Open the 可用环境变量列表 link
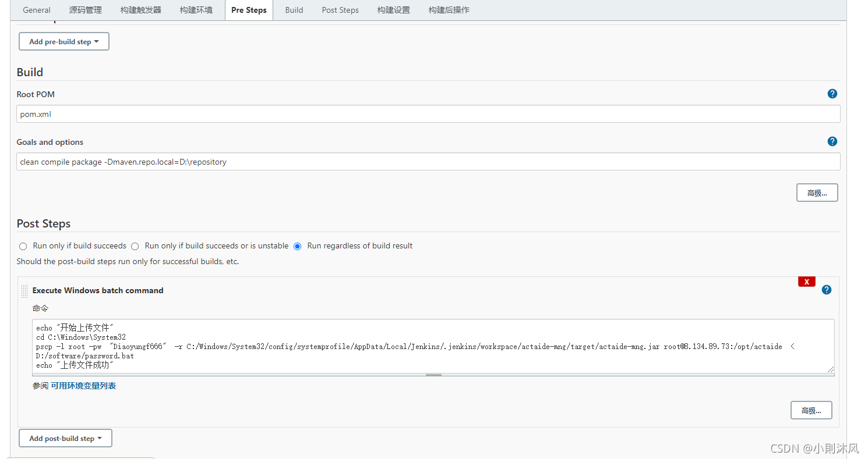Image resolution: width=868 pixels, height=459 pixels. coord(83,386)
